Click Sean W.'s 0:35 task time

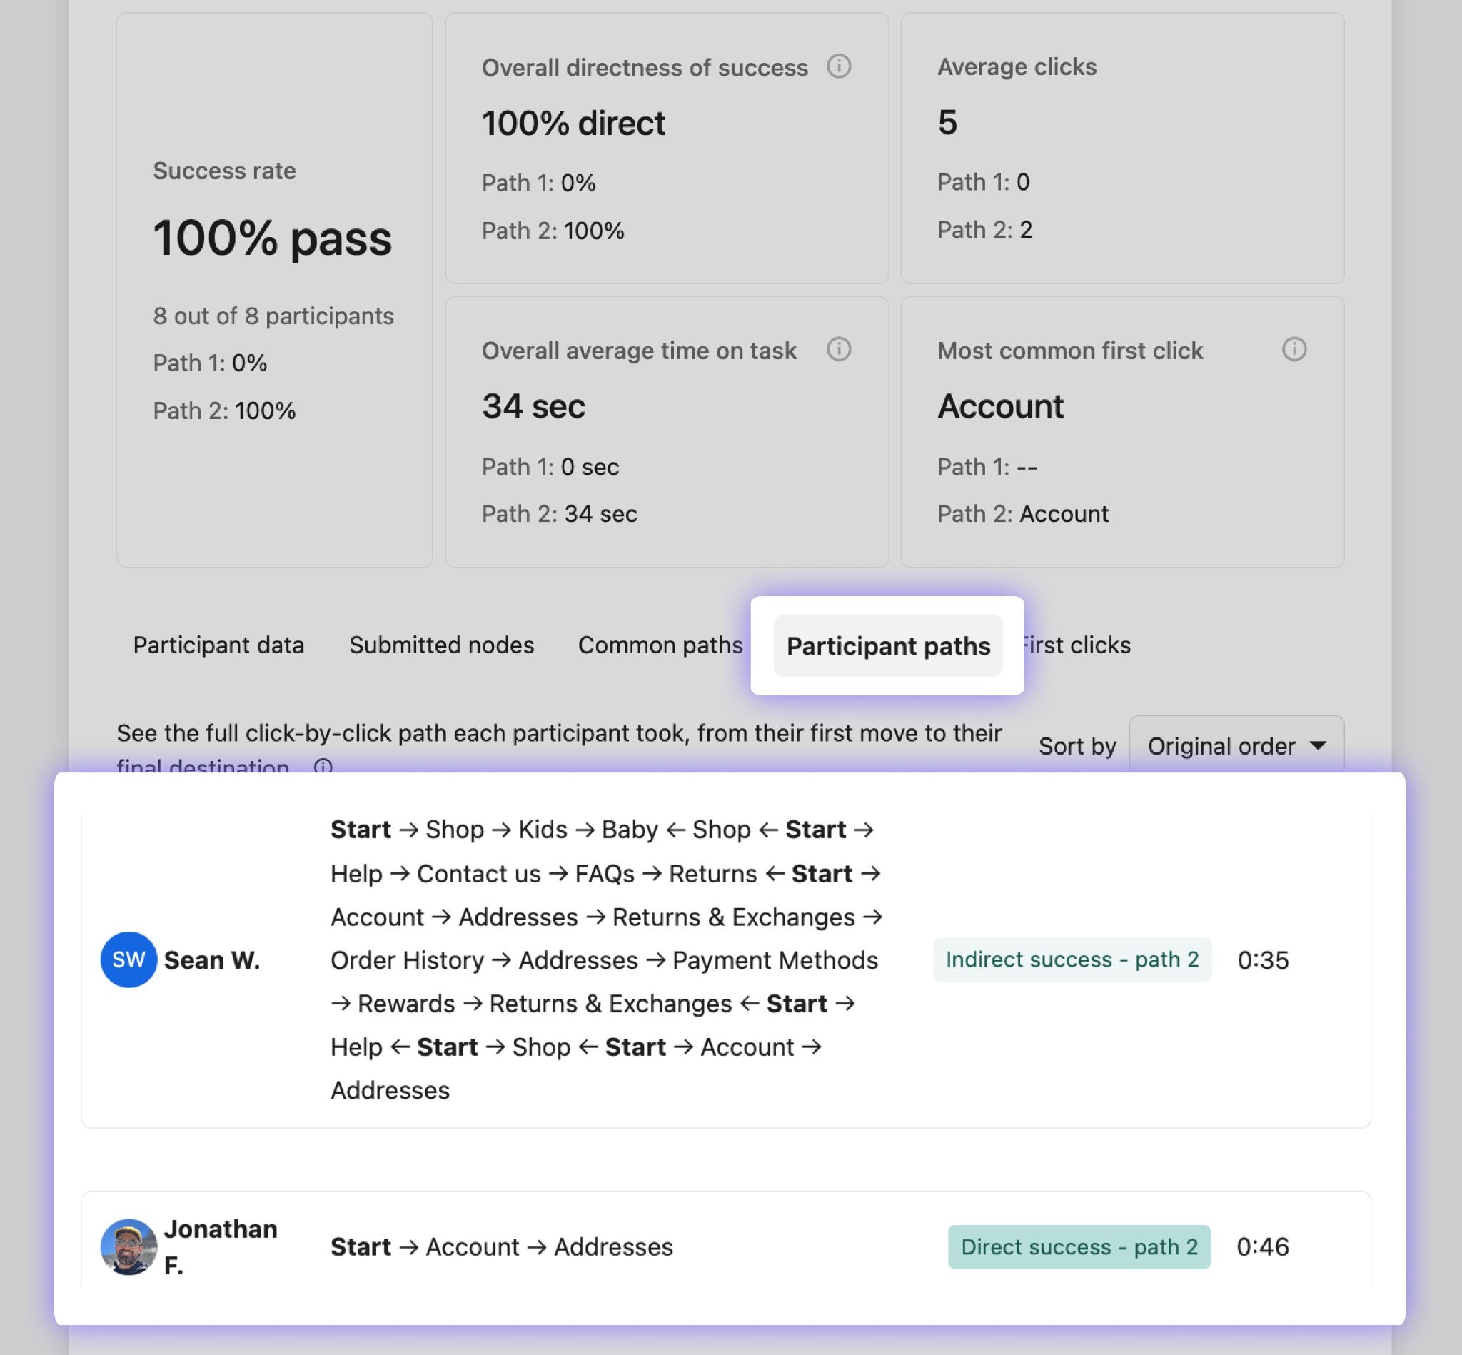1263,959
